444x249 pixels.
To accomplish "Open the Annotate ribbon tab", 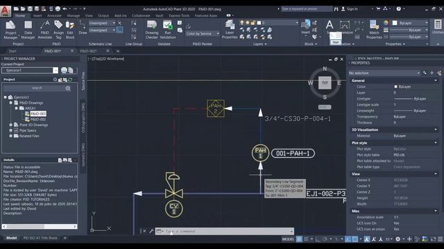I will point(54,16).
